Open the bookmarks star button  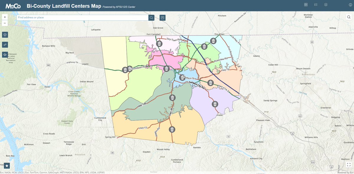(7, 166)
